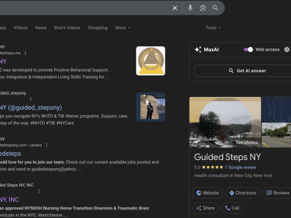The height and width of the screenshot is (218, 291).
Task: Clear the search box with X icon
Action: point(175,8)
